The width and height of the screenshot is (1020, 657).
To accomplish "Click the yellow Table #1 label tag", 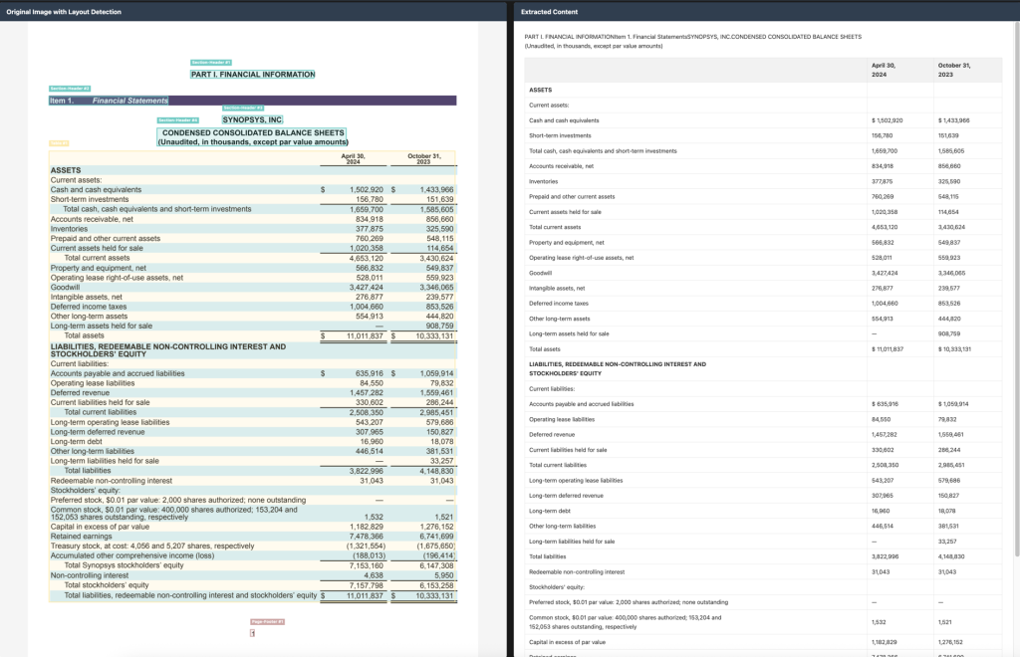I will 58,143.
